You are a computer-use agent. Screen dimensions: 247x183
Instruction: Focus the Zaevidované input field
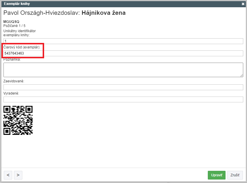[x=123, y=87]
